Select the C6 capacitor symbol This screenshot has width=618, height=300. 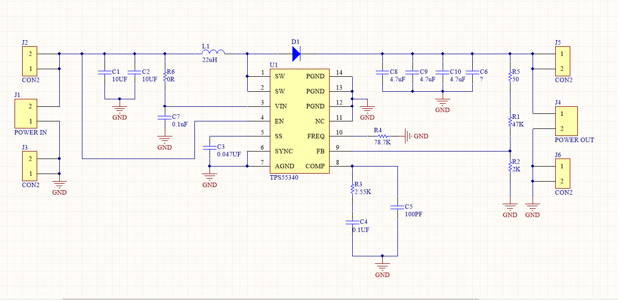(x=472, y=72)
